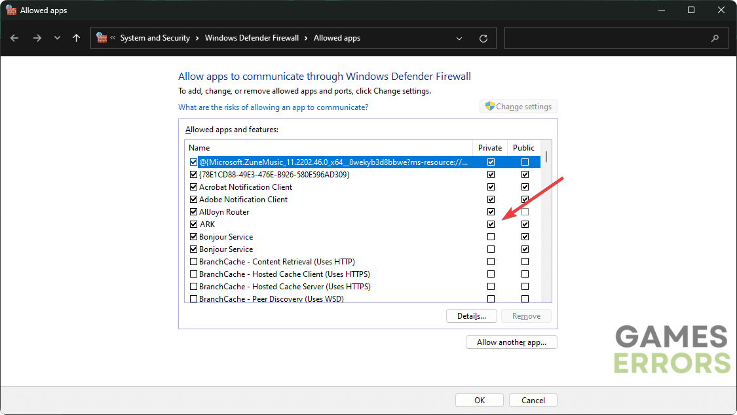Toggle the Private checkbox for ARK
The height and width of the screenshot is (415, 737).
click(x=491, y=225)
